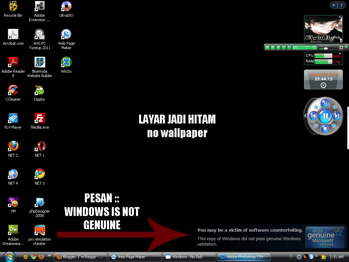The width and height of the screenshot is (349, 262).
Task: Switch to the Blogger Firefox taskbar window
Action: click(x=80, y=257)
